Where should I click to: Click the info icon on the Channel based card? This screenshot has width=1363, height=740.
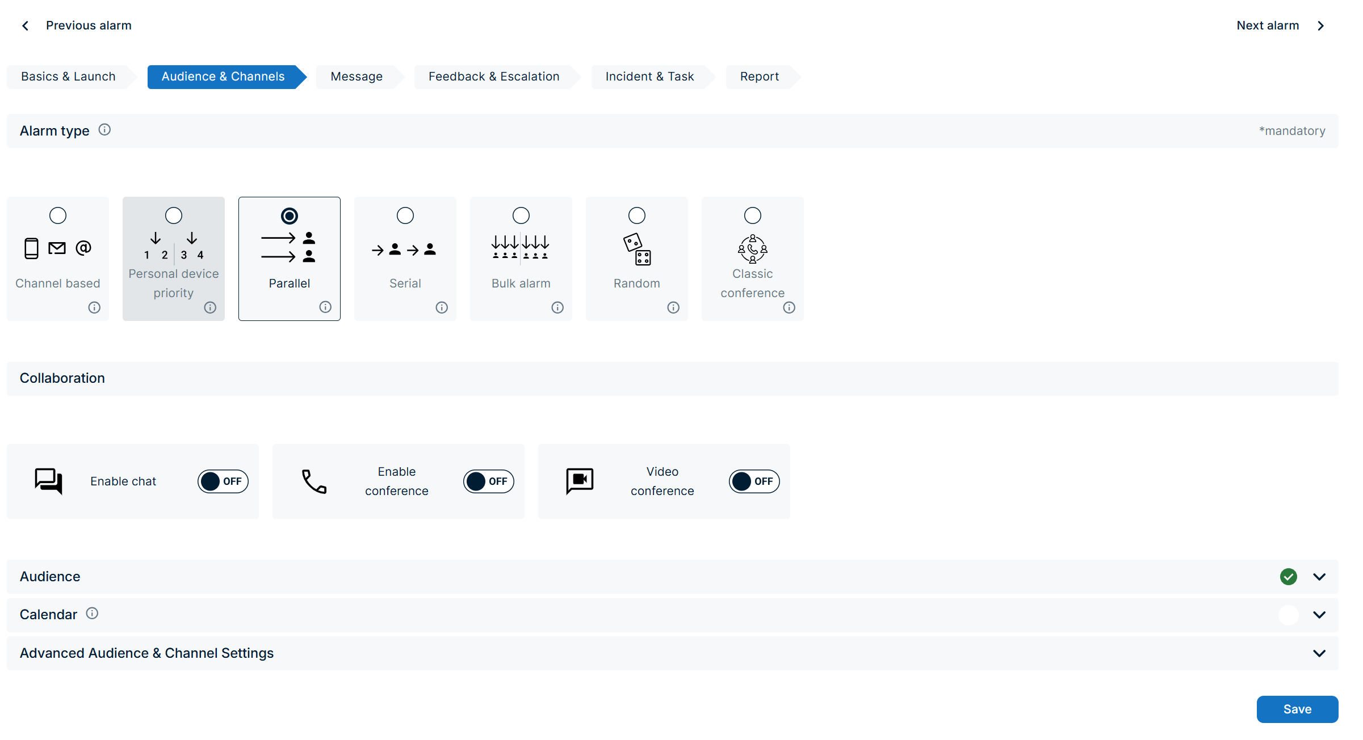coord(94,307)
